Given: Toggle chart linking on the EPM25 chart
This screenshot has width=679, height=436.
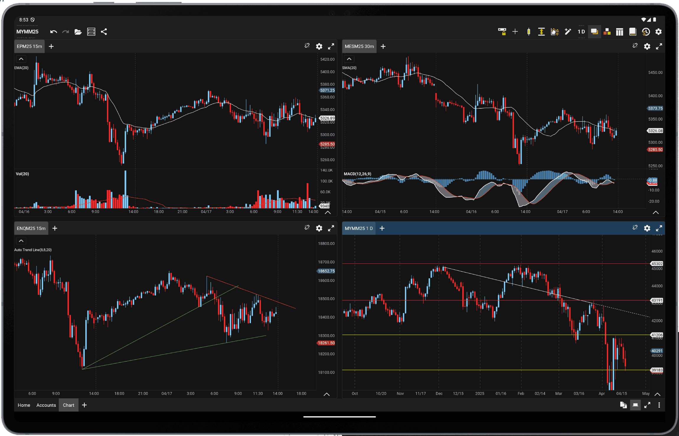Looking at the screenshot, I should tap(307, 46).
